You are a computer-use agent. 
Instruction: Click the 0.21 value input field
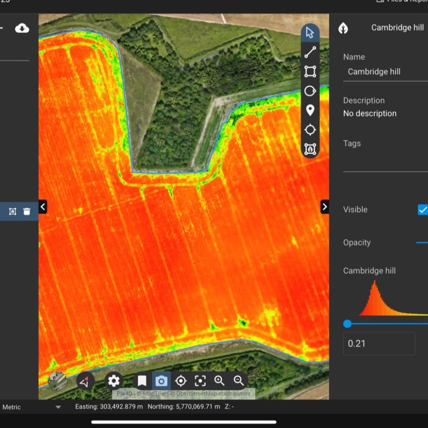379,343
